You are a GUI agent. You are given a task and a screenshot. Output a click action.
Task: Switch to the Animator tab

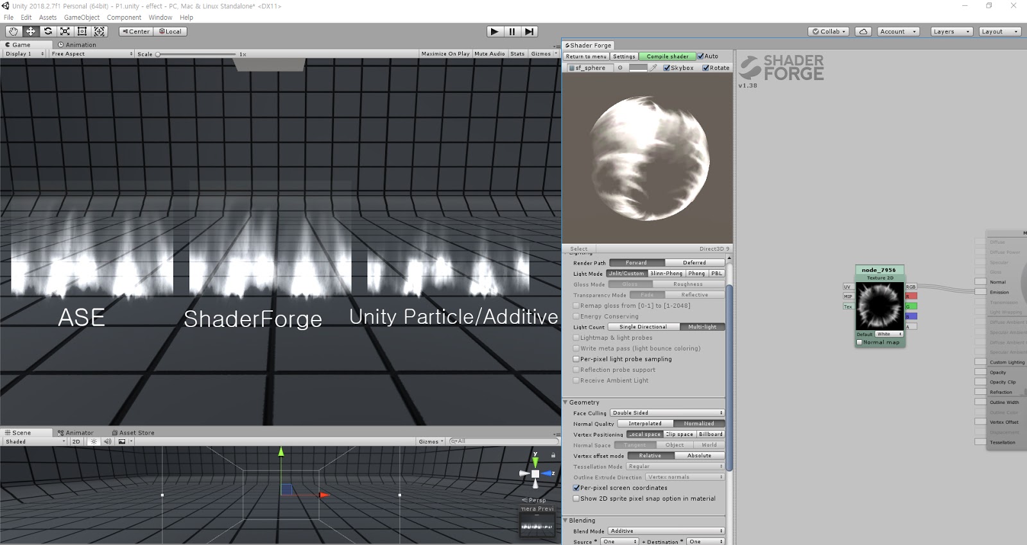pos(76,433)
